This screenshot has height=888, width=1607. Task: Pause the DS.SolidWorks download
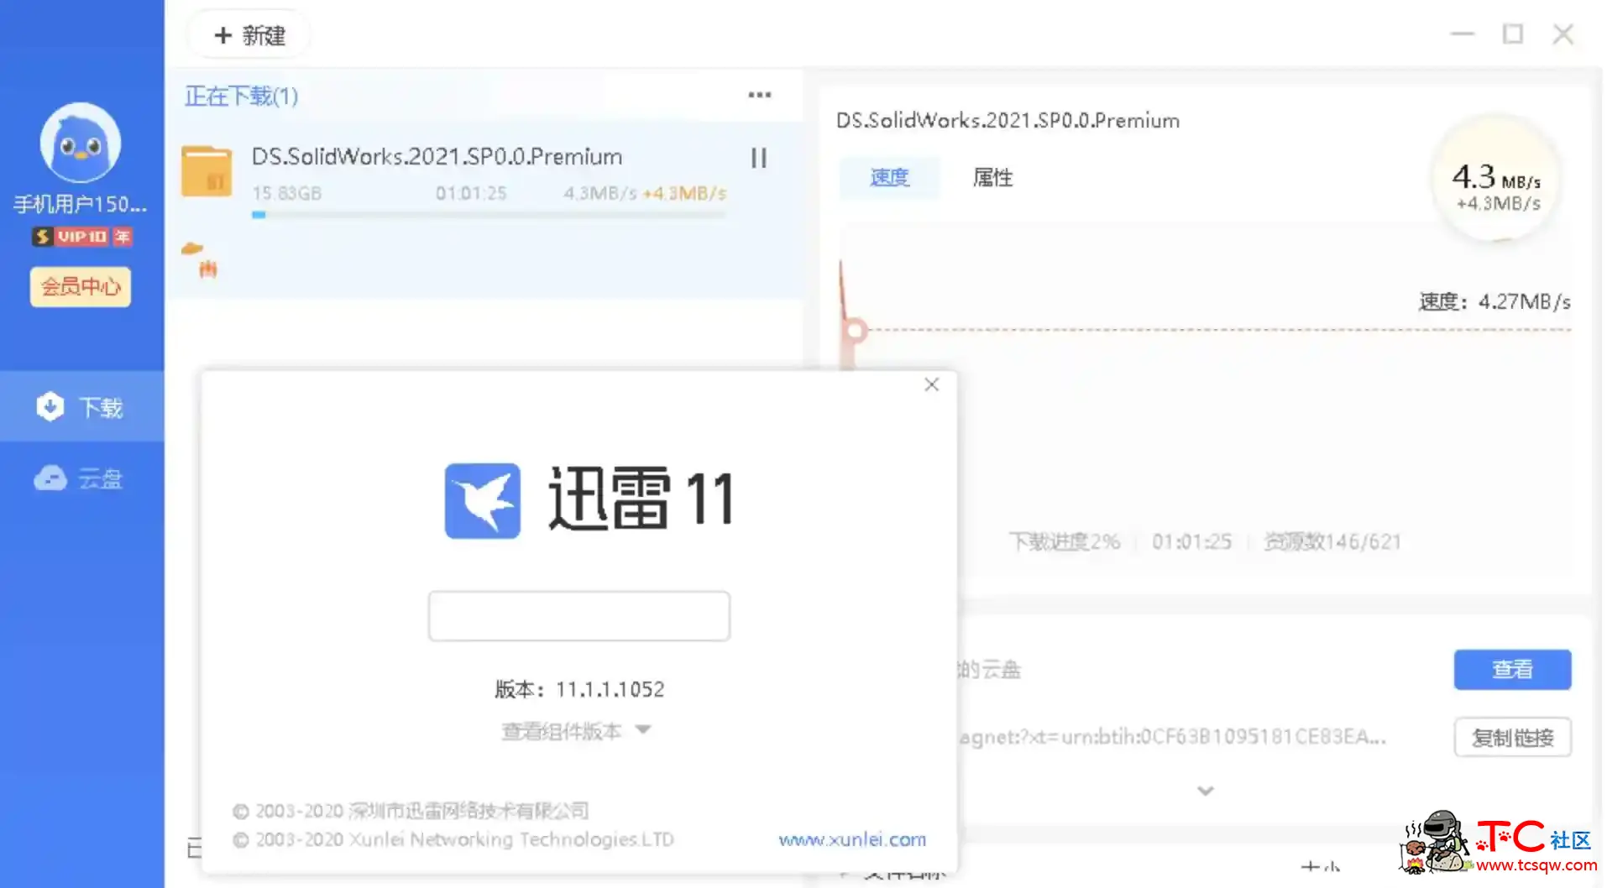point(759,158)
